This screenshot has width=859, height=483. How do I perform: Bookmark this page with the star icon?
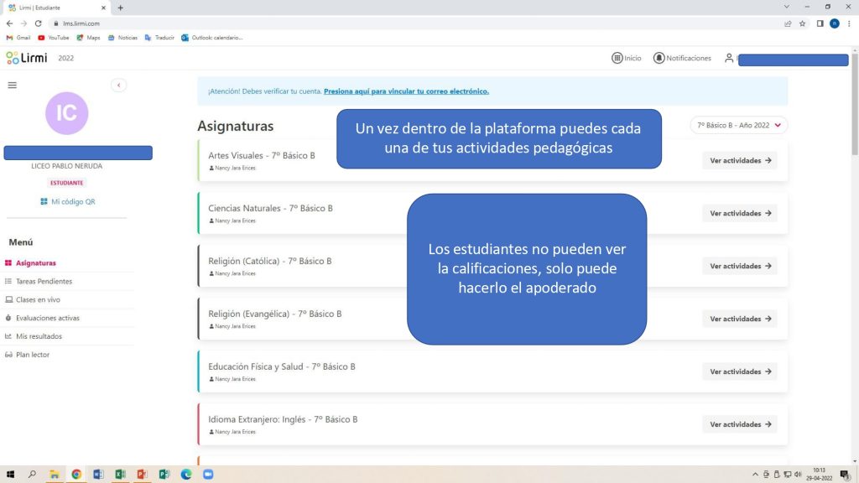click(803, 23)
